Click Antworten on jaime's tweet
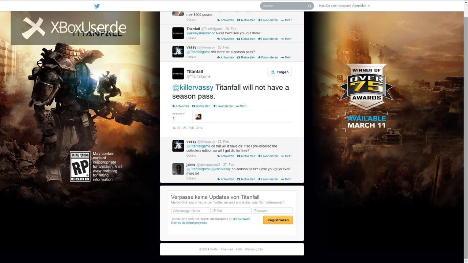This screenshot has width=468, height=263. [226, 179]
